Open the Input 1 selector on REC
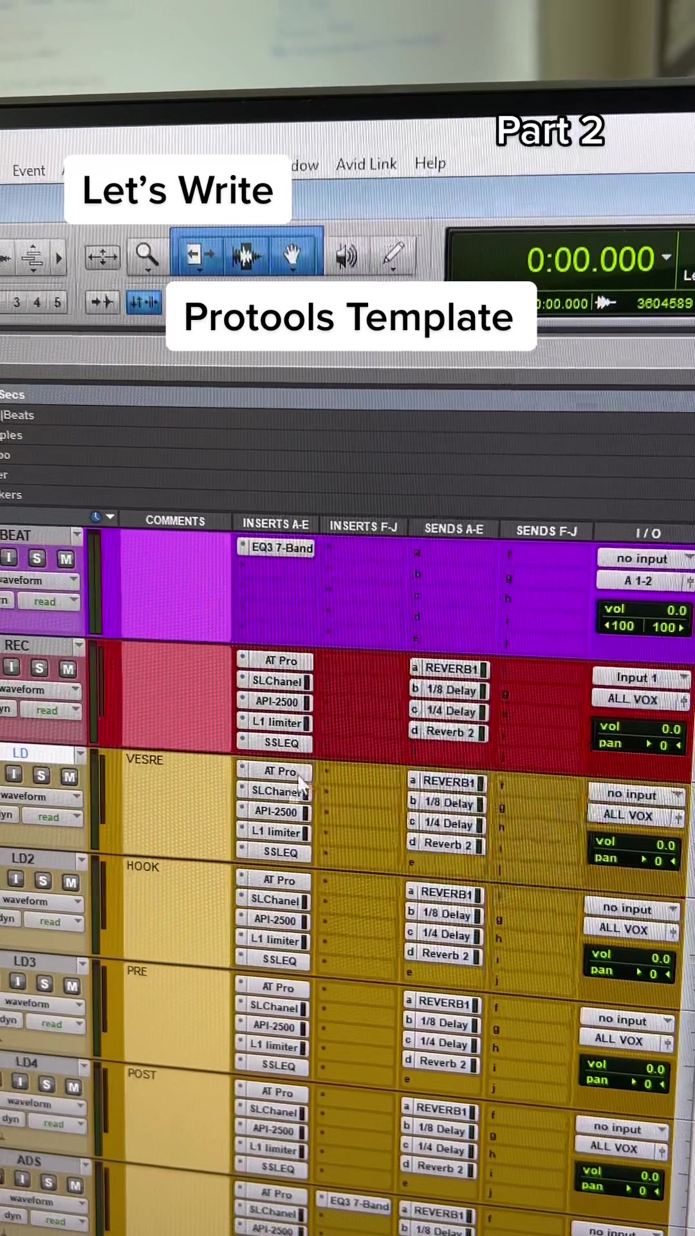Viewport: 695px width, 1236px height. (641, 677)
